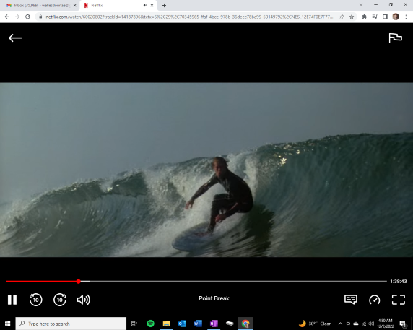Pause the movie playback
Image resolution: width=413 pixels, height=330 pixels.
click(12, 300)
